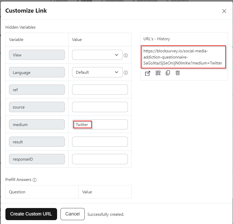Open the View value dropdown
The height and width of the screenshot is (224, 233).
tap(97, 55)
